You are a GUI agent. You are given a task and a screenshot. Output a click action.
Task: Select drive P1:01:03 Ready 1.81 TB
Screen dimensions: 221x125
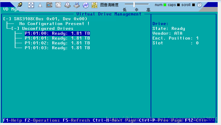[x=57, y=48]
